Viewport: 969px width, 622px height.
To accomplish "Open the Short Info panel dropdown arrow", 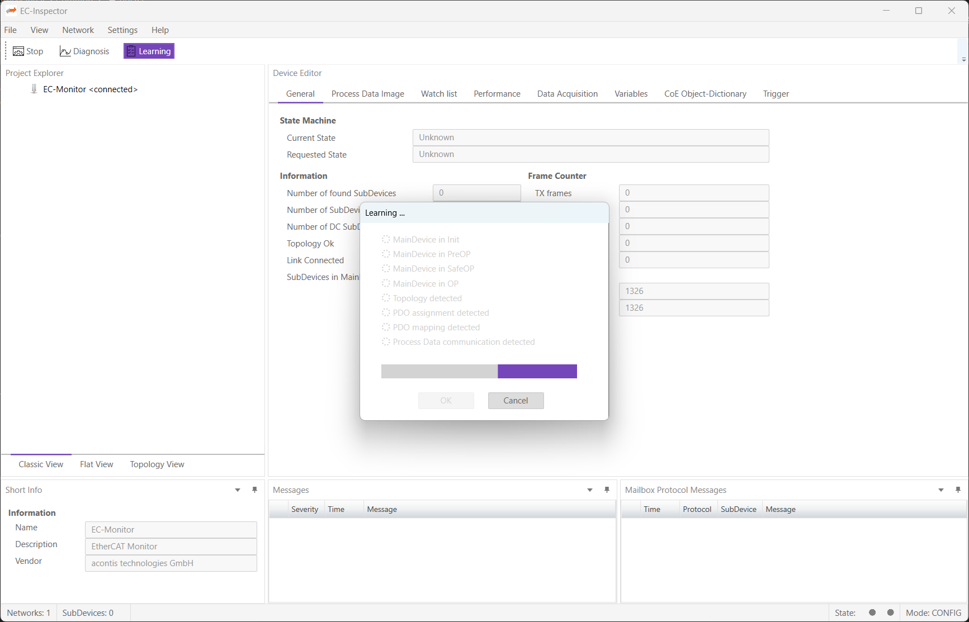I will 238,490.
